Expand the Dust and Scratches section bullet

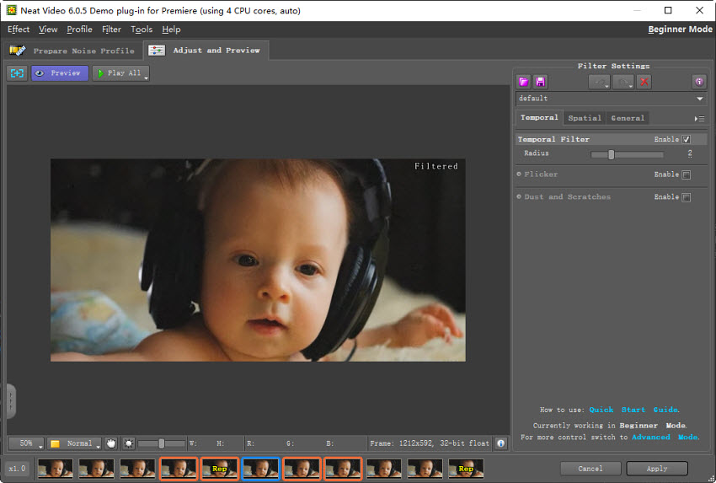click(x=519, y=196)
